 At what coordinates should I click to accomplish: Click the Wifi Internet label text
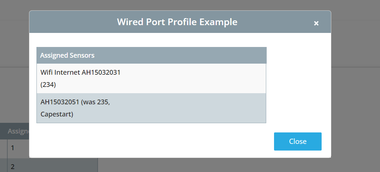[x=60, y=72]
